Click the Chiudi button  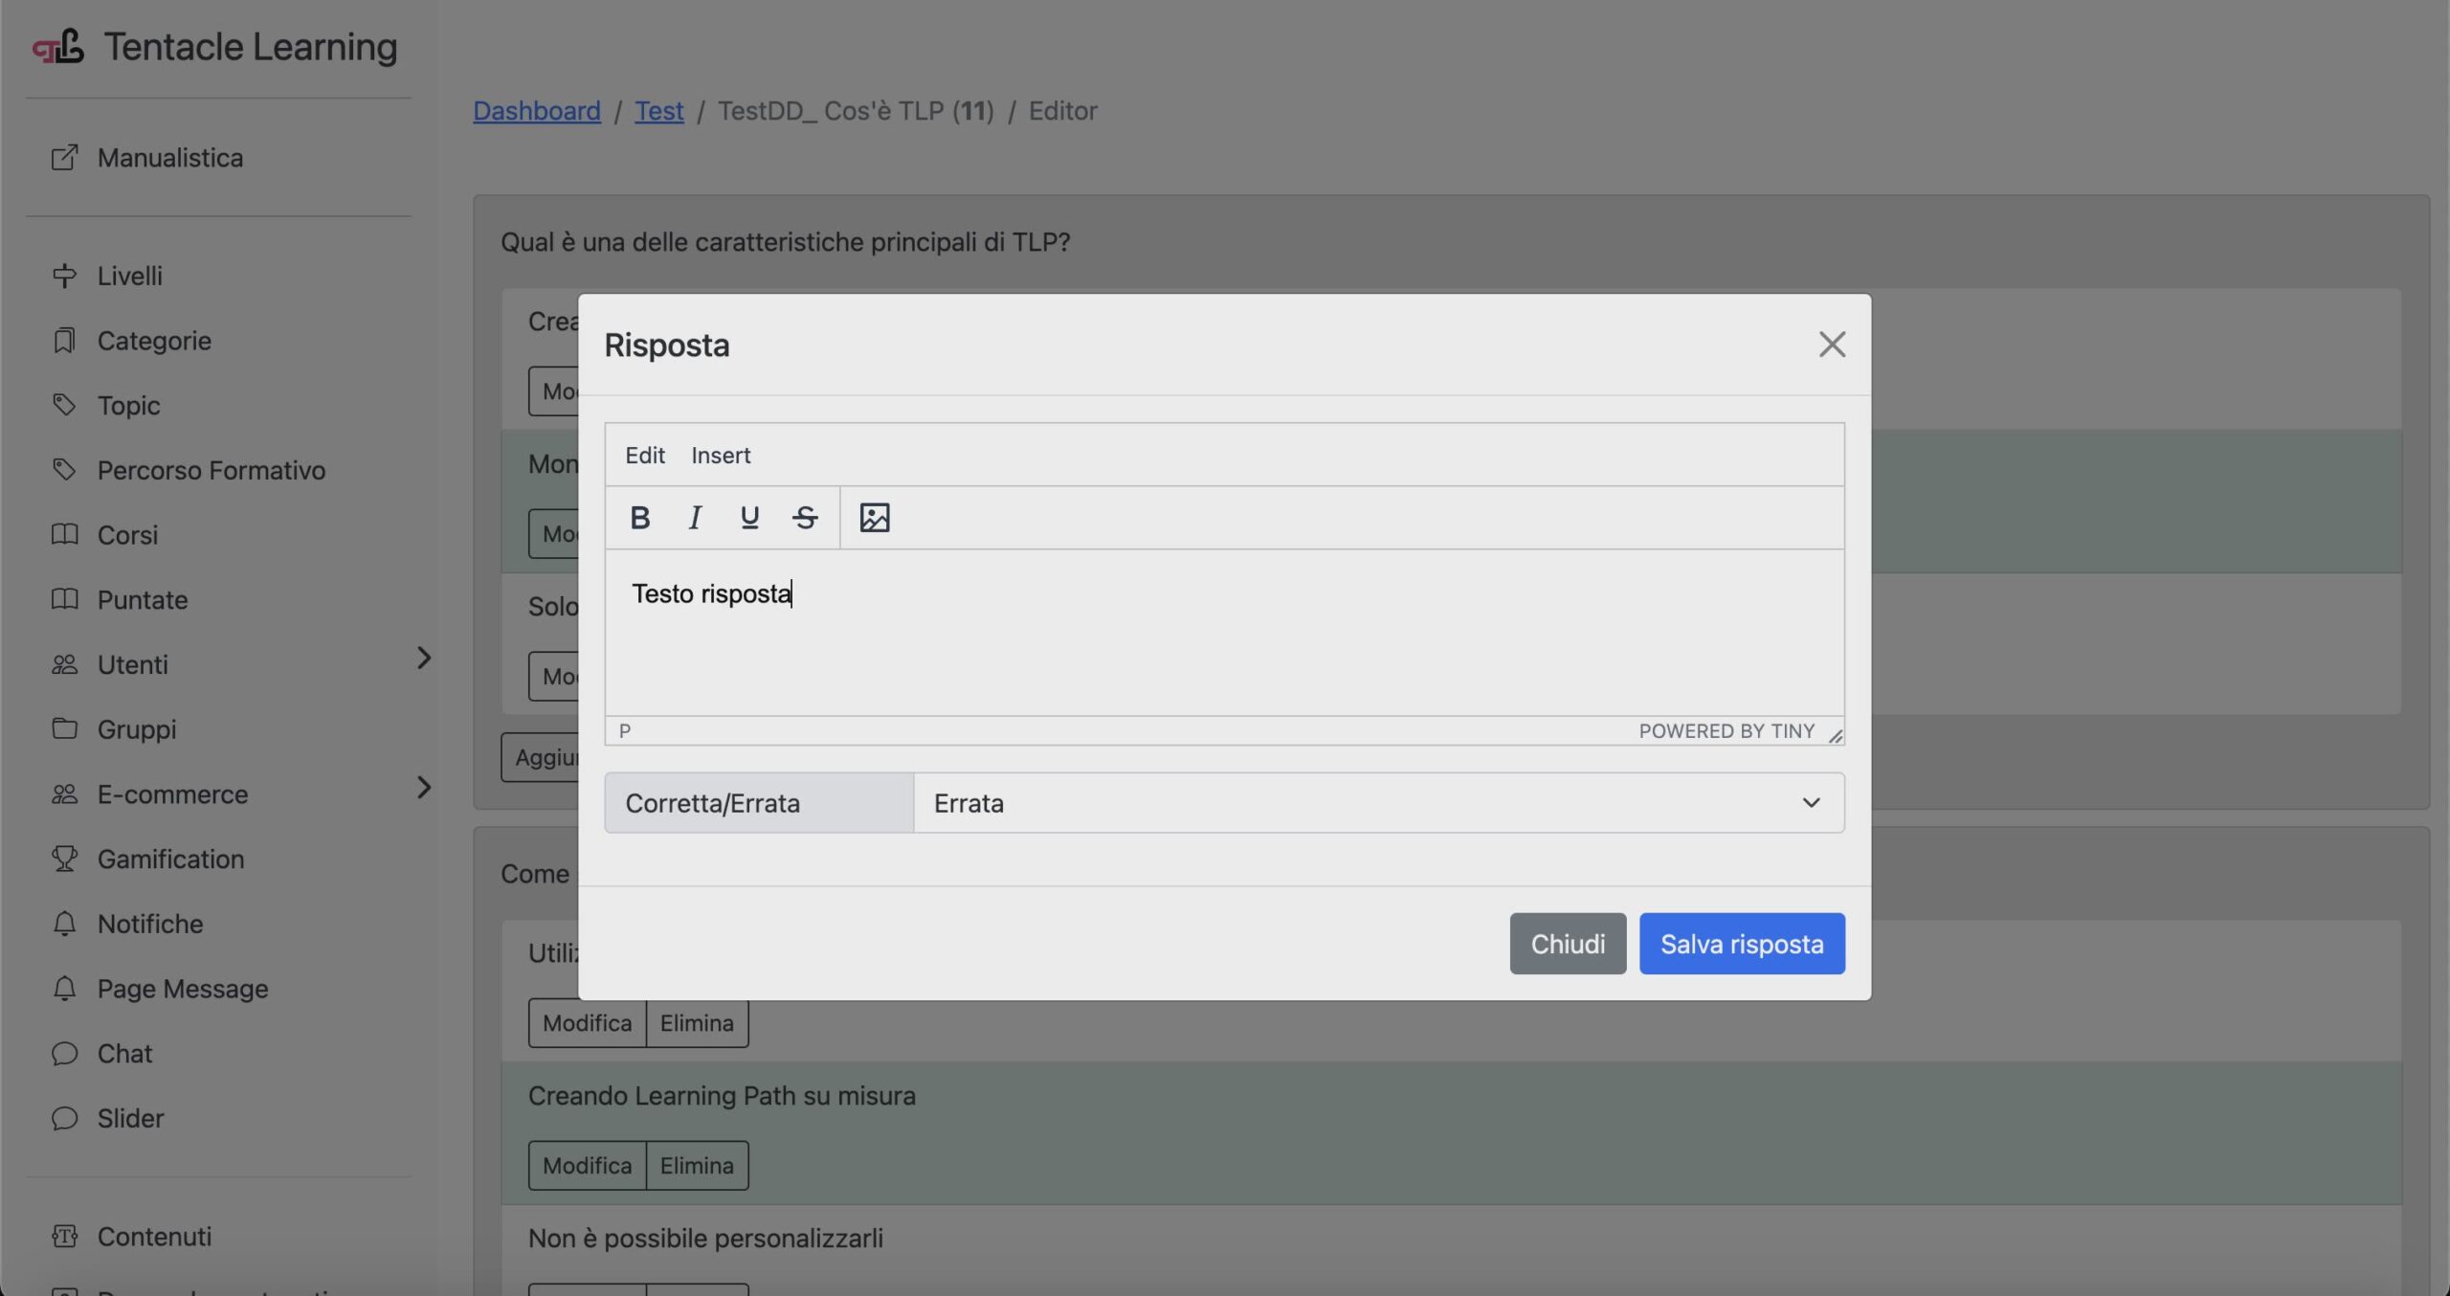[1567, 944]
